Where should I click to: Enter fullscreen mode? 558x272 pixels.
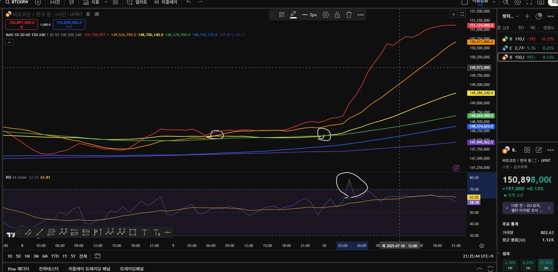pos(529,2)
